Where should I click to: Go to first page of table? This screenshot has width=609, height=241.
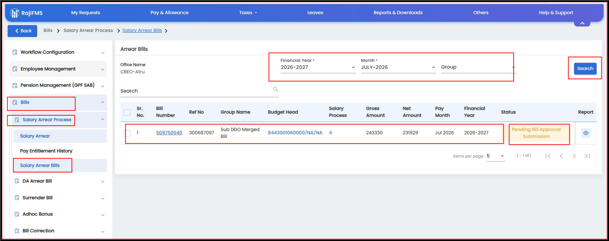point(548,156)
